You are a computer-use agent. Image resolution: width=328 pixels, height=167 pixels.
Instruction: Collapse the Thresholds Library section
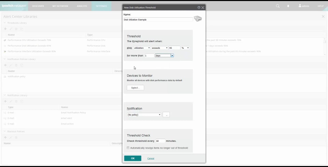coord(4,23)
